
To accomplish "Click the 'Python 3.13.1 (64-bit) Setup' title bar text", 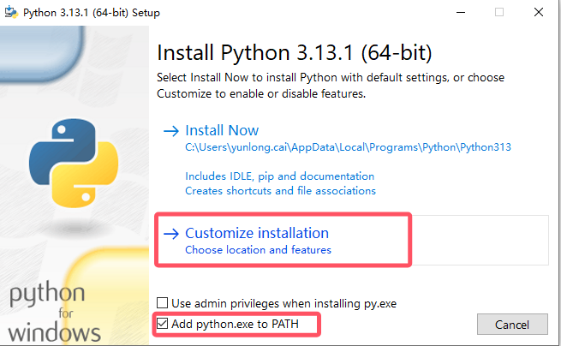I will (x=91, y=13).
